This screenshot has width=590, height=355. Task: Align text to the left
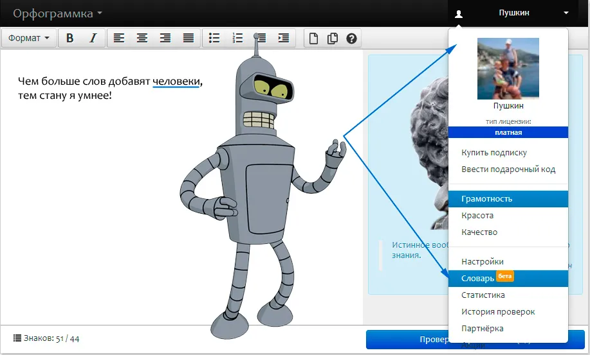pos(119,38)
